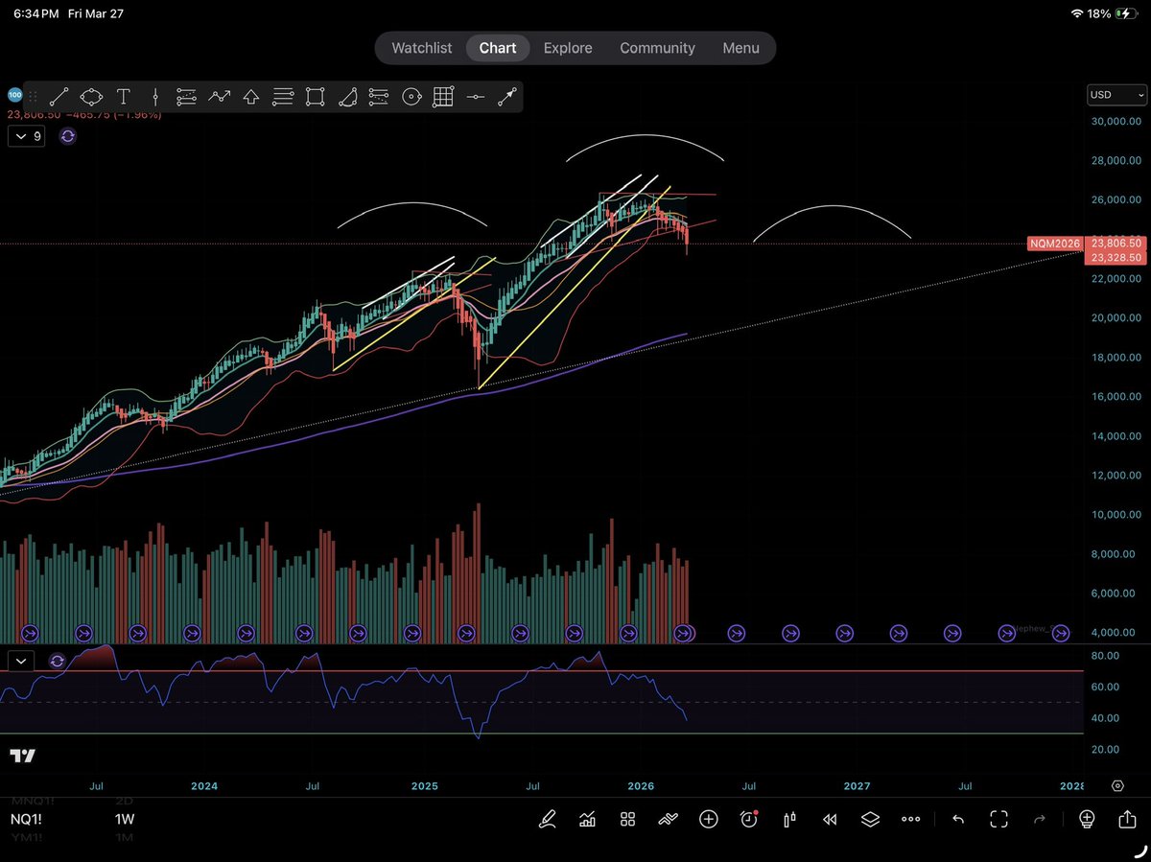
Task: Select the ellipse shape drawing tool
Action: (91, 97)
